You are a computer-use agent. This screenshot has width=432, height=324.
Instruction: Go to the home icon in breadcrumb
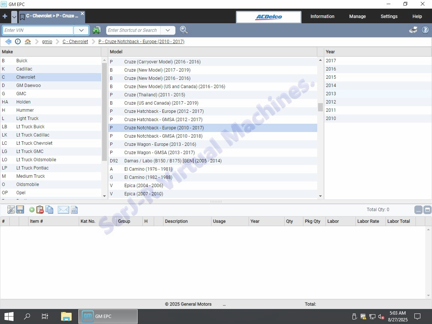[x=28, y=42]
